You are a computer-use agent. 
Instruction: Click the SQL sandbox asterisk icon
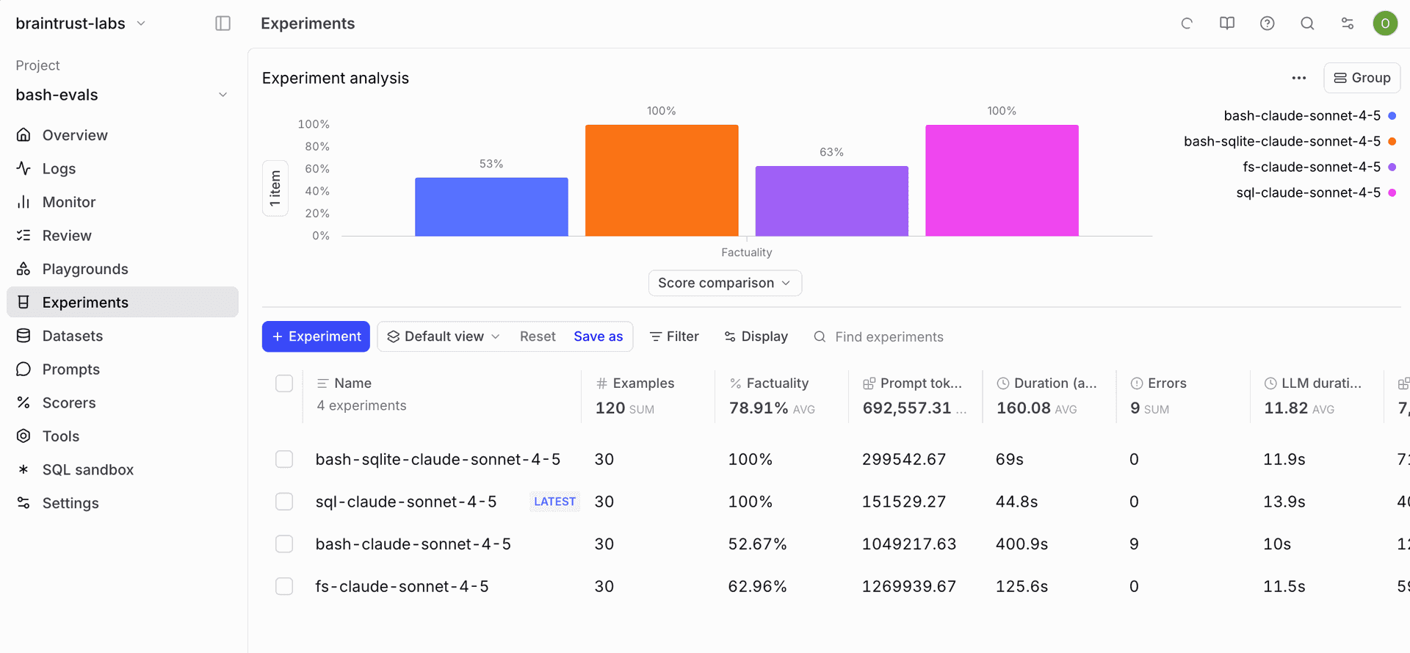click(23, 469)
